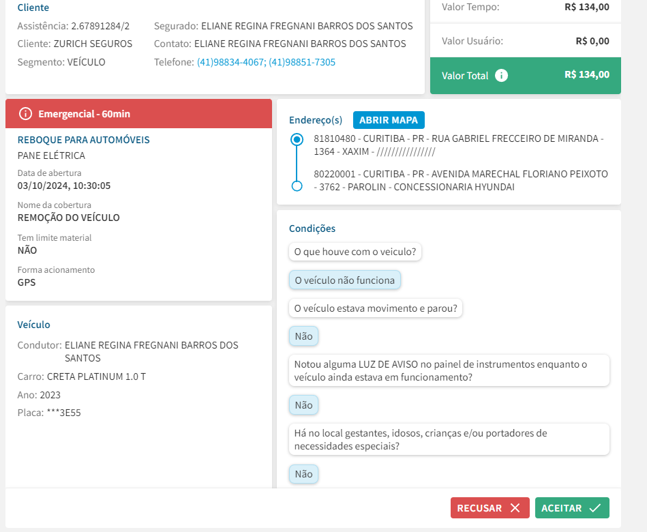Click the X icon on RECUSAR
647x532 pixels.
[515, 508]
